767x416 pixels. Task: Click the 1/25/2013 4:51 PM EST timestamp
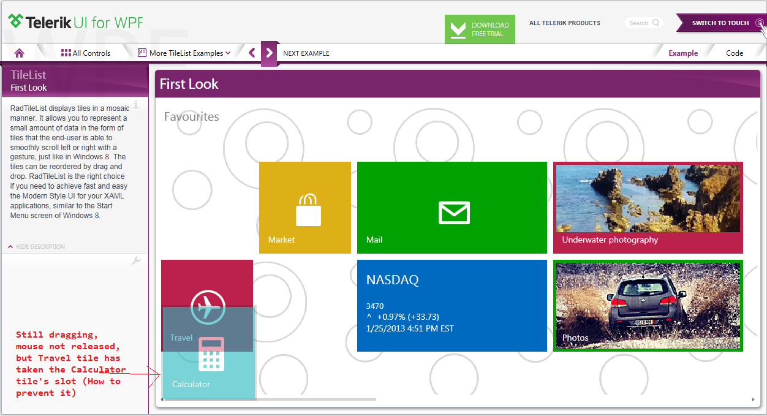(x=410, y=328)
